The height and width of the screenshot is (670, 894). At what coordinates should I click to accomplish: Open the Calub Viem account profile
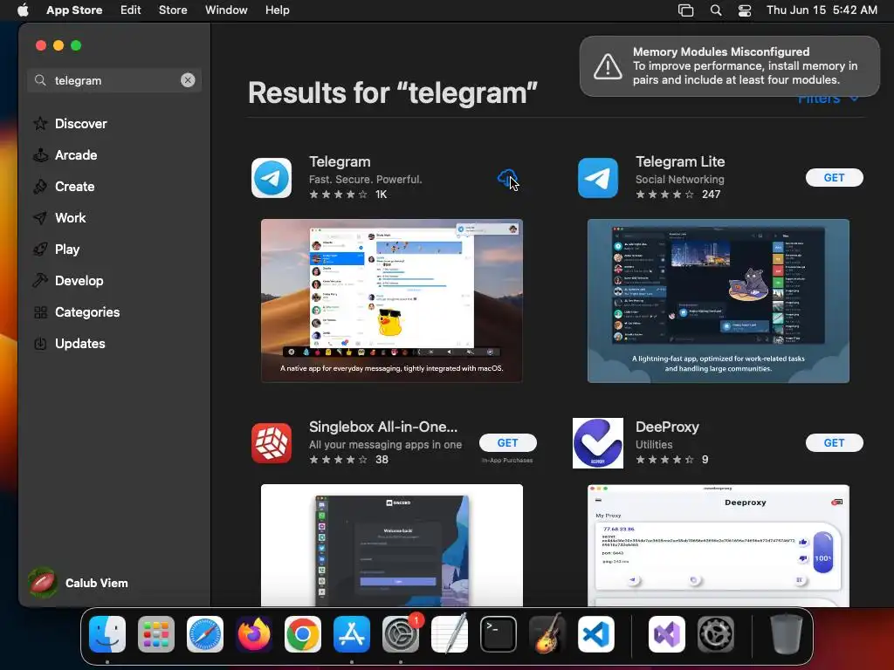coord(78,583)
